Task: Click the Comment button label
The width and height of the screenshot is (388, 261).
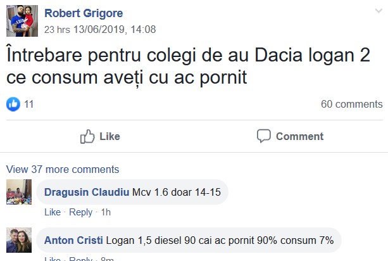Action: pyautogui.click(x=299, y=136)
